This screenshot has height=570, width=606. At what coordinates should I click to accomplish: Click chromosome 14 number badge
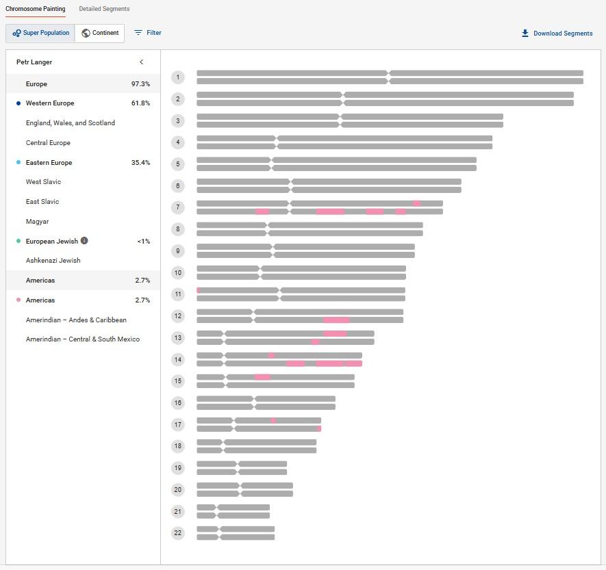(178, 359)
